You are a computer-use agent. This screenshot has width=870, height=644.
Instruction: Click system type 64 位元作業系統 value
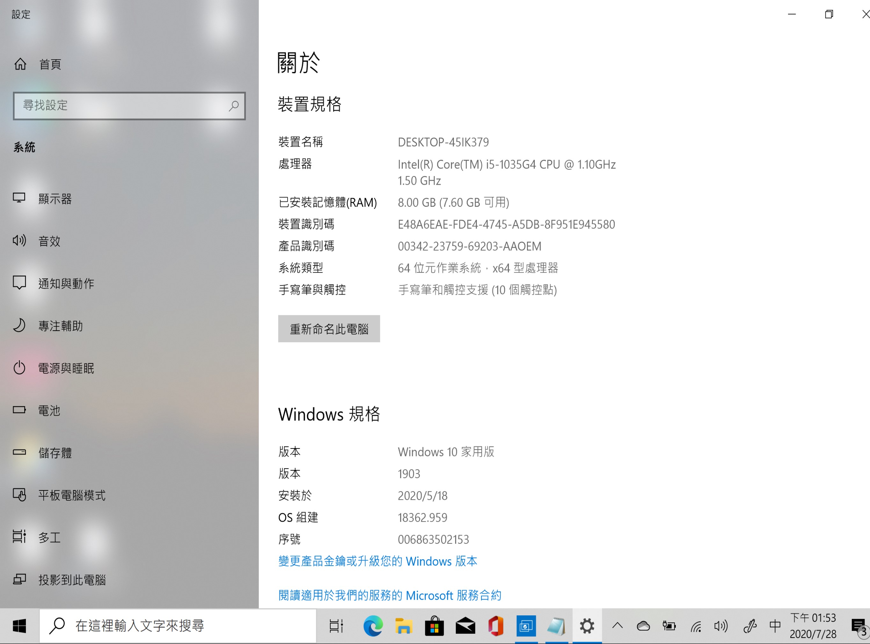(x=478, y=268)
